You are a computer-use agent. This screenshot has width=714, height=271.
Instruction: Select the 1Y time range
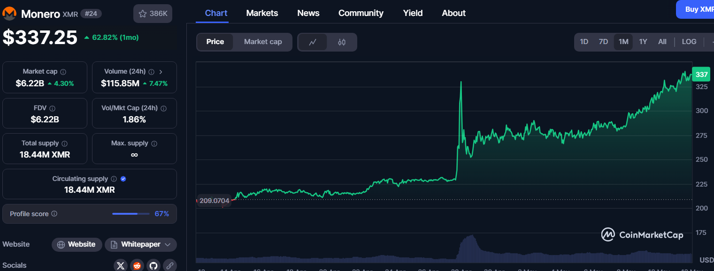tap(643, 42)
